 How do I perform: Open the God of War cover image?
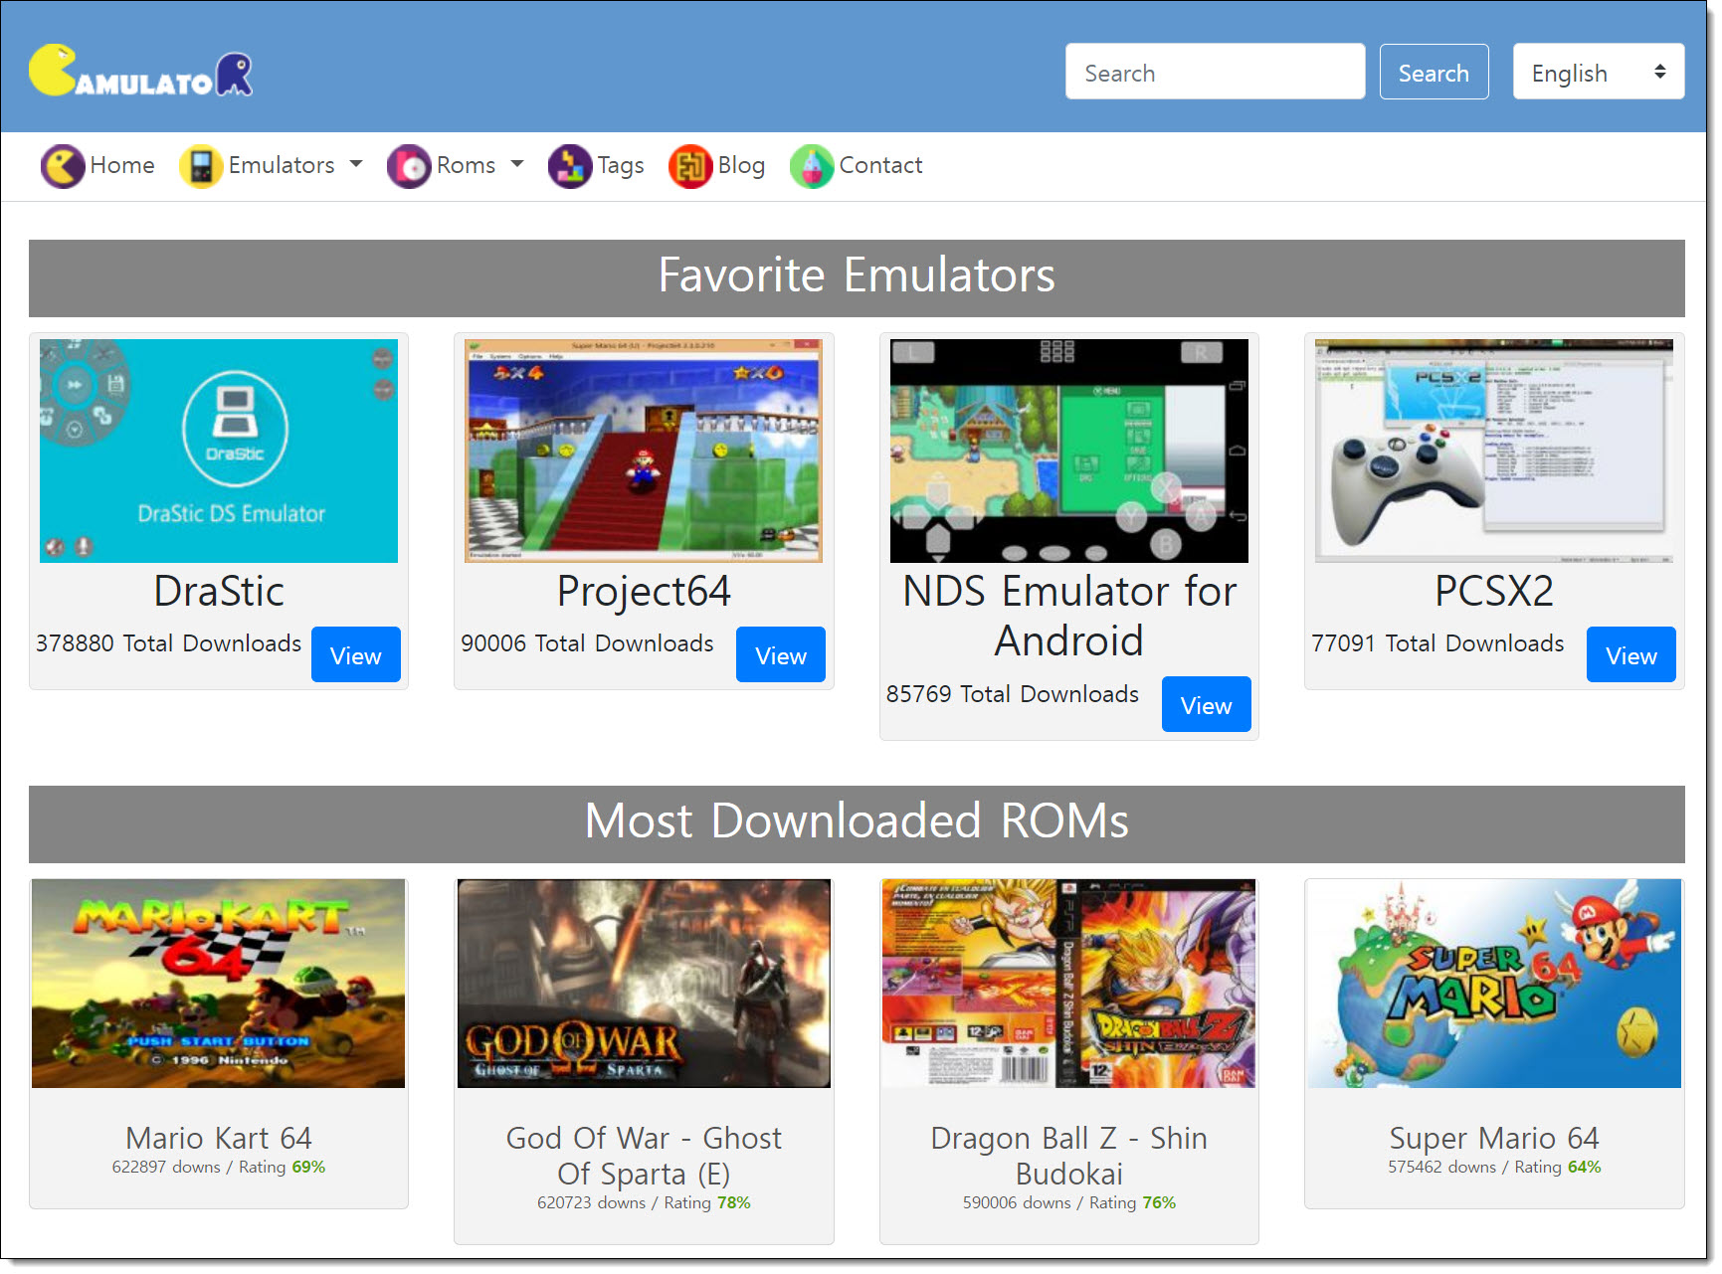[x=644, y=984]
